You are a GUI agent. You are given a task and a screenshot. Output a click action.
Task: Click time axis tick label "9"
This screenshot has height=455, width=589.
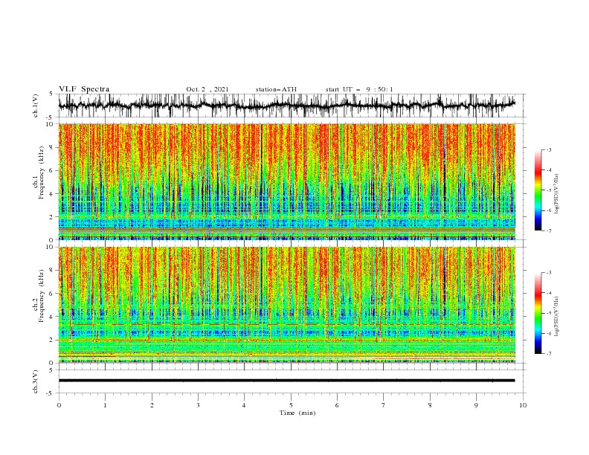pyautogui.click(x=476, y=405)
